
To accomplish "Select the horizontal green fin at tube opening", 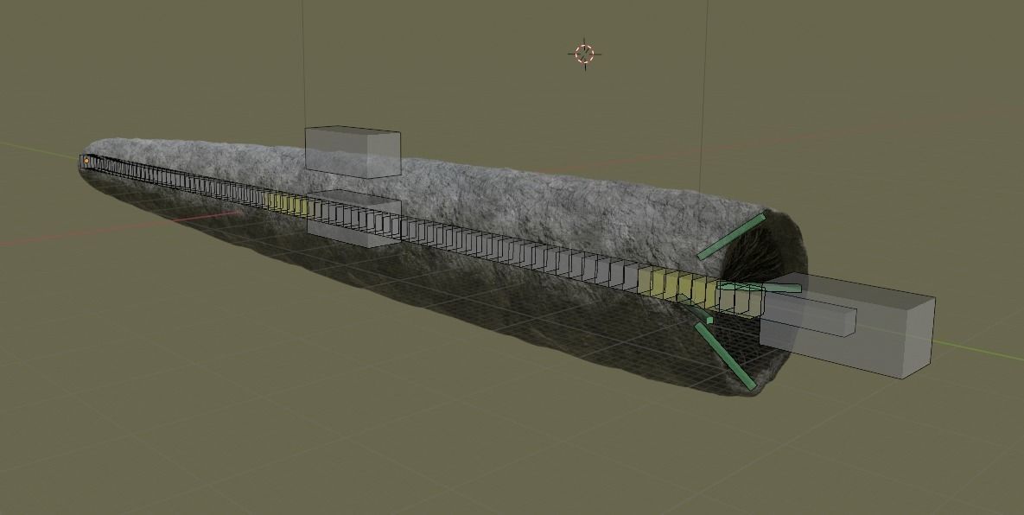I will [760, 287].
